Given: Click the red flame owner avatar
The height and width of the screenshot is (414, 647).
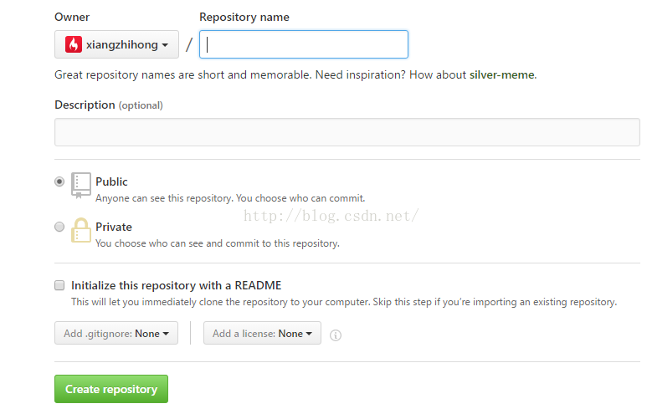Looking at the screenshot, I should point(74,44).
